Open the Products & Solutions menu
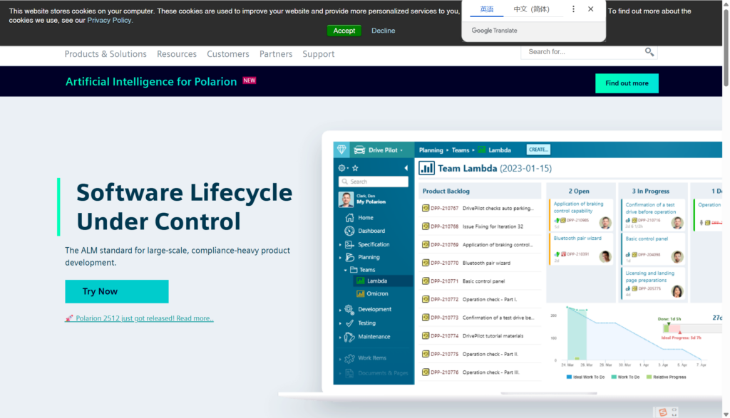 coord(106,54)
